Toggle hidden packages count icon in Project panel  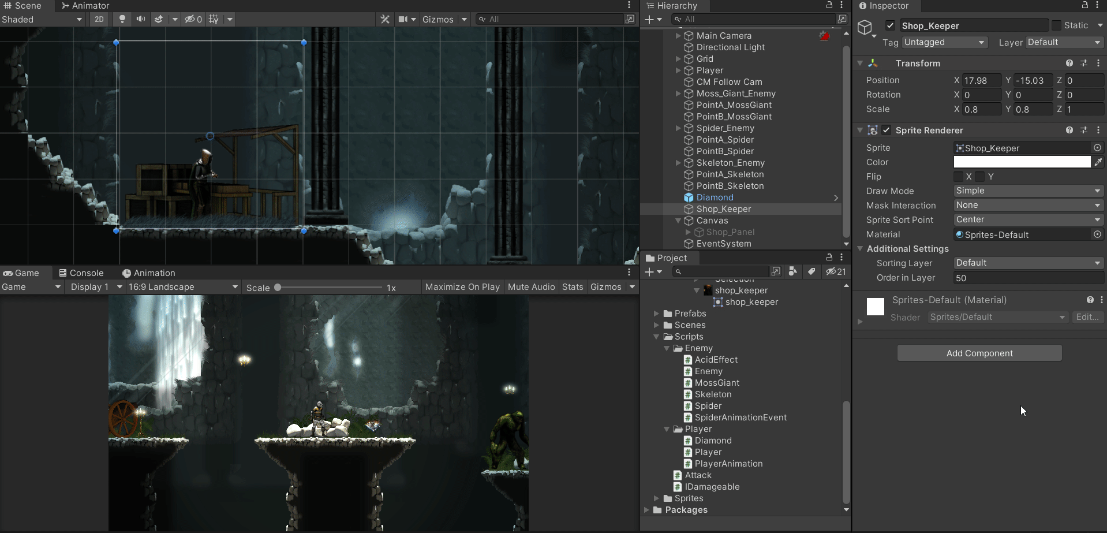(x=835, y=271)
